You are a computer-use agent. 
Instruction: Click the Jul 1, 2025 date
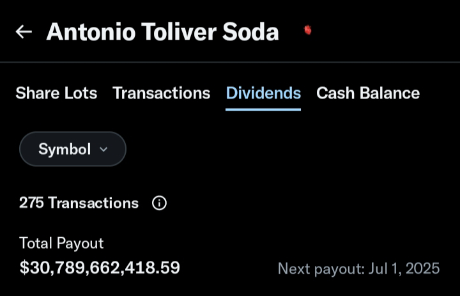[404, 269]
